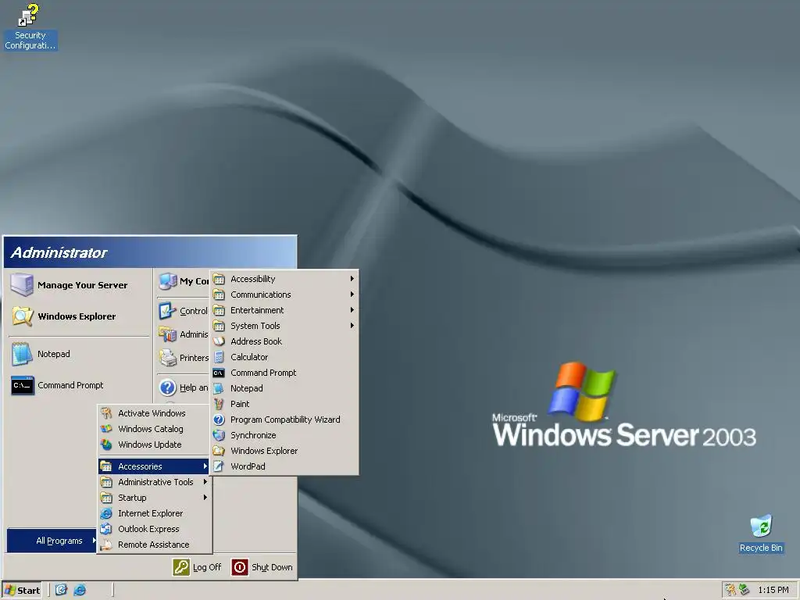Click the Remote Assistance label
The height and width of the screenshot is (600, 800).
pyautogui.click(x=154, y=545)
